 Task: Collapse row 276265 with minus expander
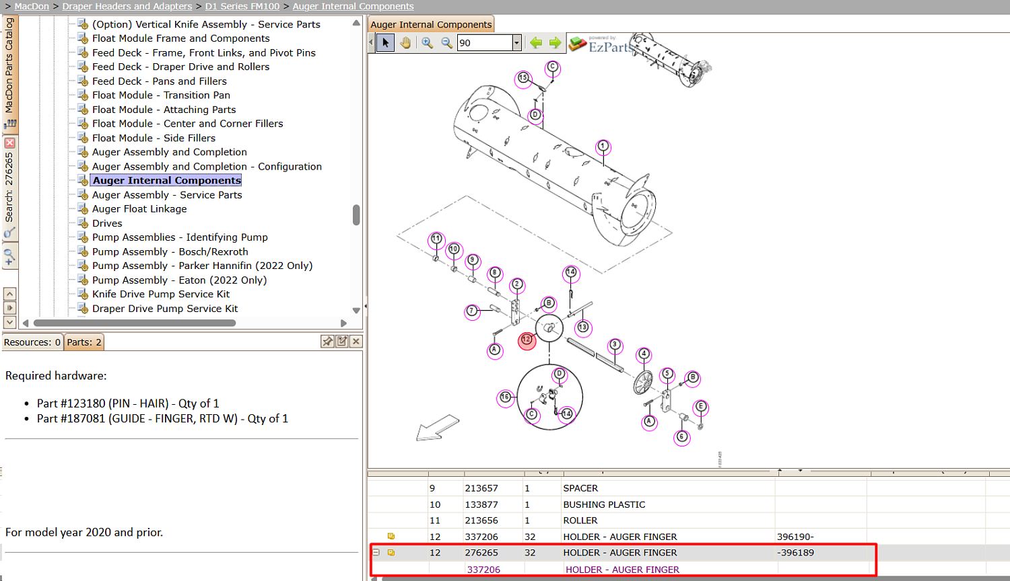376,552
